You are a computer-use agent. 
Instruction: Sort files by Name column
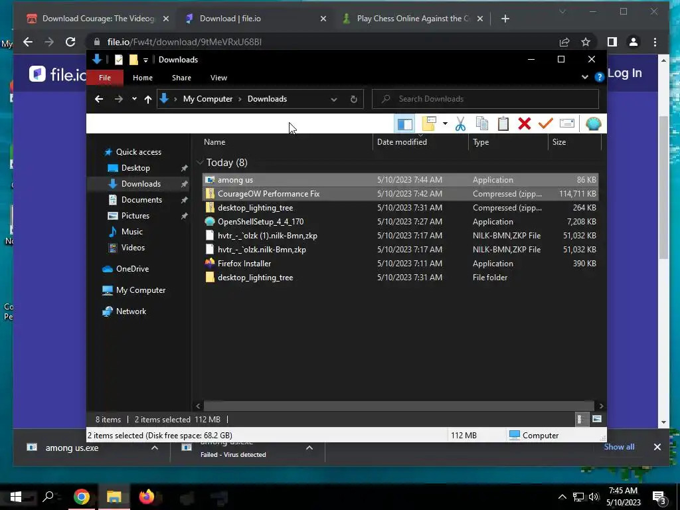tap(287, 142)
